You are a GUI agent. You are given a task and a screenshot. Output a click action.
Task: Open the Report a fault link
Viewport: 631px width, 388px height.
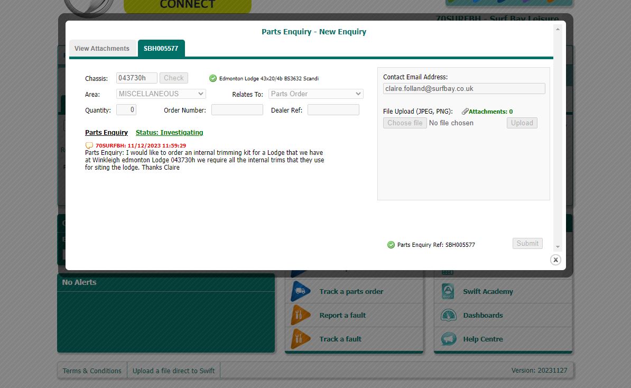point(342,315)
